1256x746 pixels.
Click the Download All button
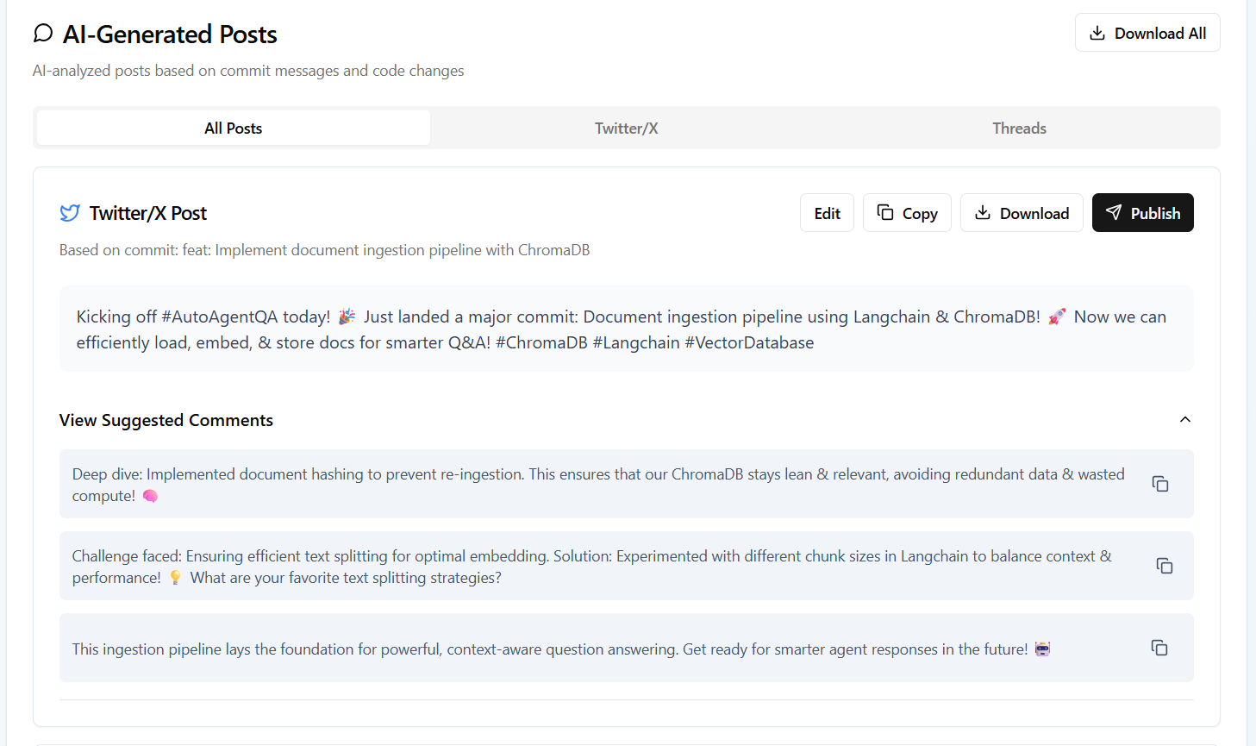[1147, 33]
